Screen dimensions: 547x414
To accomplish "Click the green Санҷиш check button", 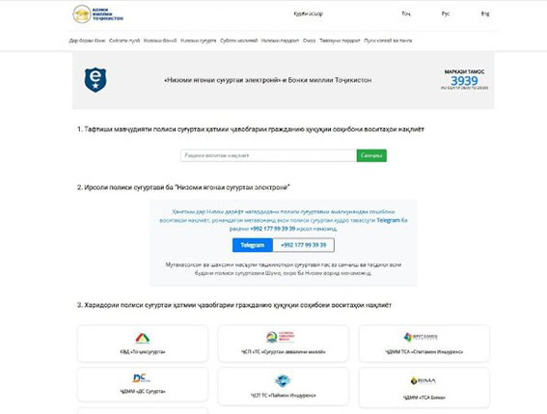I will [371, 155].
